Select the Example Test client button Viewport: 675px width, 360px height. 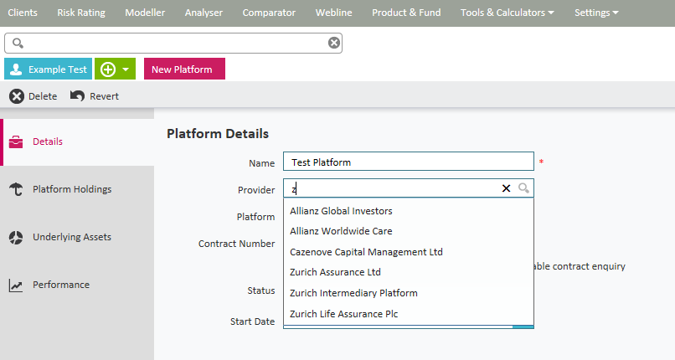[48, 69]
